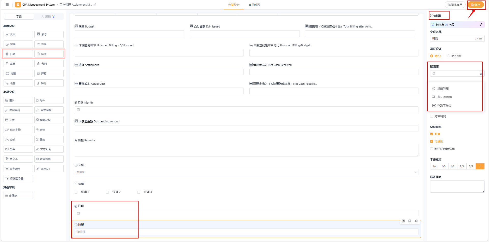The width and height of the screenshot is (489, 242).
Task: Duplicate the 時間 field with copy icon
Action: pyautogui.click(x=410, y=221)
